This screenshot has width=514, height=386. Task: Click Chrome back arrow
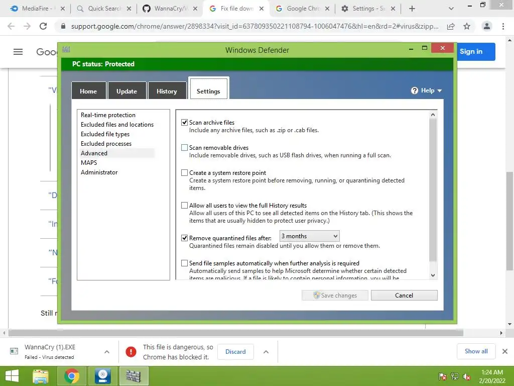(11, 26)
